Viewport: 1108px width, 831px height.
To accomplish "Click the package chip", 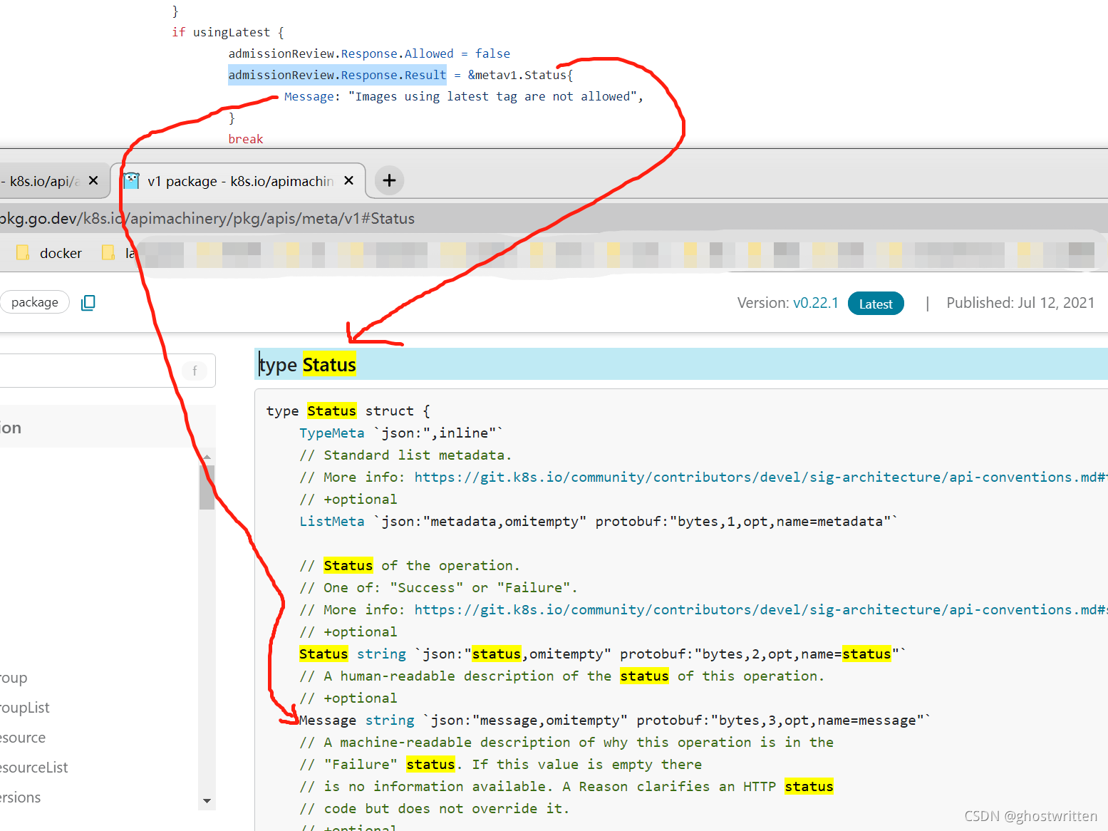I will (x=35, y=302).
